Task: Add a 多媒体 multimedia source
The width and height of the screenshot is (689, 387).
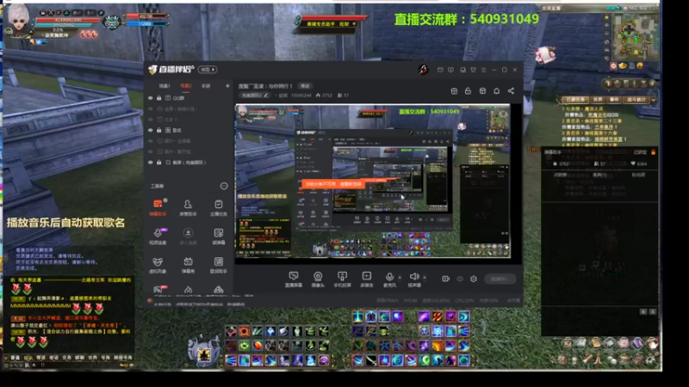Action: tap(367, 279)
